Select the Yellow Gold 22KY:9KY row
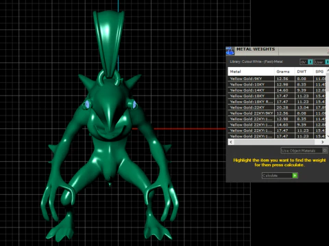Screen dimensions: 329x246 (x=277, y=113)
